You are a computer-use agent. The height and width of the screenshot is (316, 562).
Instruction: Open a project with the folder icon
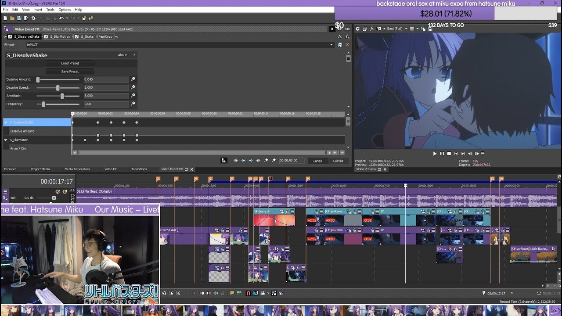(12, 18)
